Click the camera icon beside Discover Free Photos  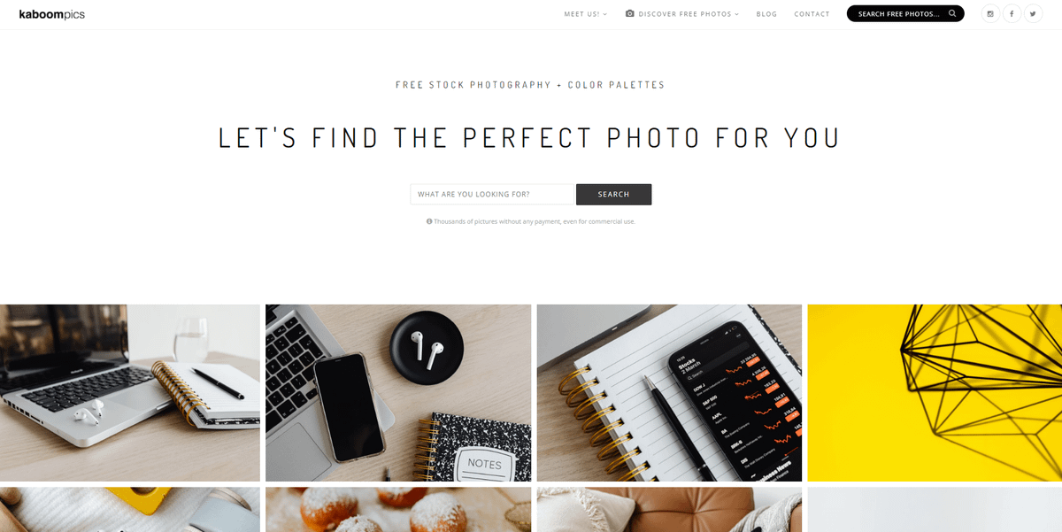[x=629, y=13]
